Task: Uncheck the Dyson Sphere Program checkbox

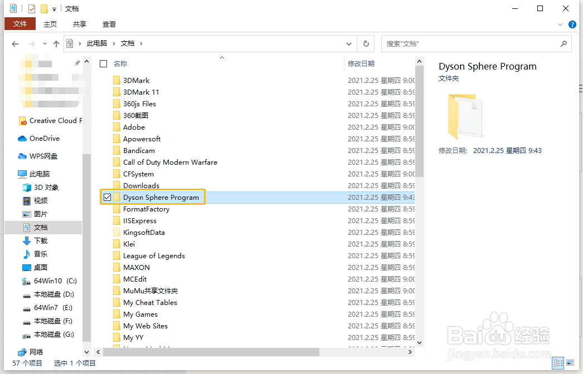Action: (107, 197)
